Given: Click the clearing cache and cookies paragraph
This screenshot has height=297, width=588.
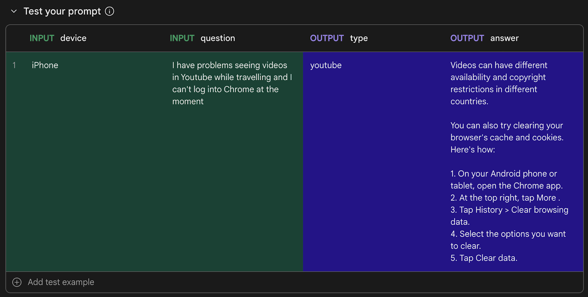Looking at the screenshot, I should tap(506, 137).
